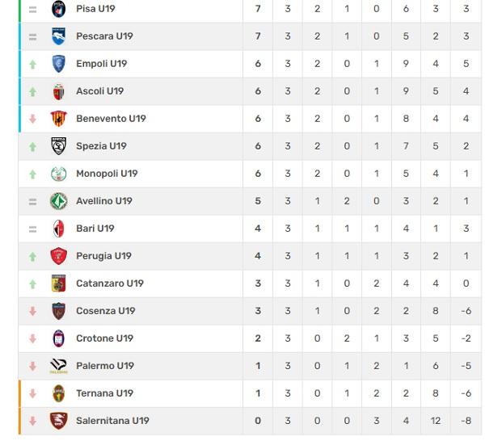
Task: Open the Monopoli U19 team badge
Action: click(x=58, y=174)
